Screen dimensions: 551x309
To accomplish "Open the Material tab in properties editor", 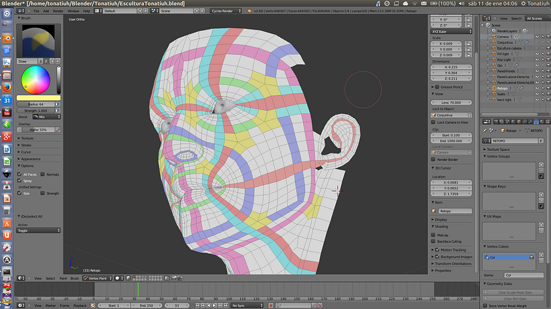I will pos(542,121).
